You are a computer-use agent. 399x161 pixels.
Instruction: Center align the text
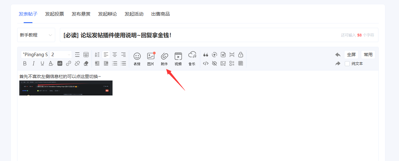[115, 55]
